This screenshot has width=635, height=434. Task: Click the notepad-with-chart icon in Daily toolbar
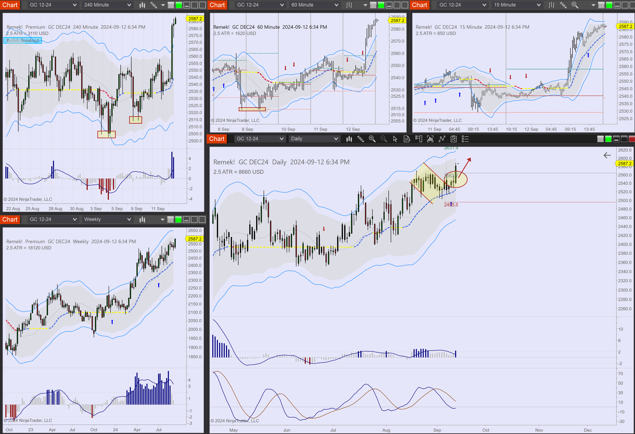[454, 139]
